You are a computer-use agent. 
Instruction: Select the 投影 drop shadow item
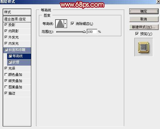coord(17,25)
